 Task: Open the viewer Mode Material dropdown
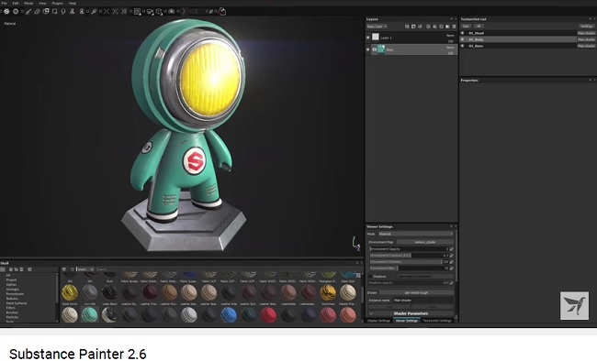pos(416,234)
